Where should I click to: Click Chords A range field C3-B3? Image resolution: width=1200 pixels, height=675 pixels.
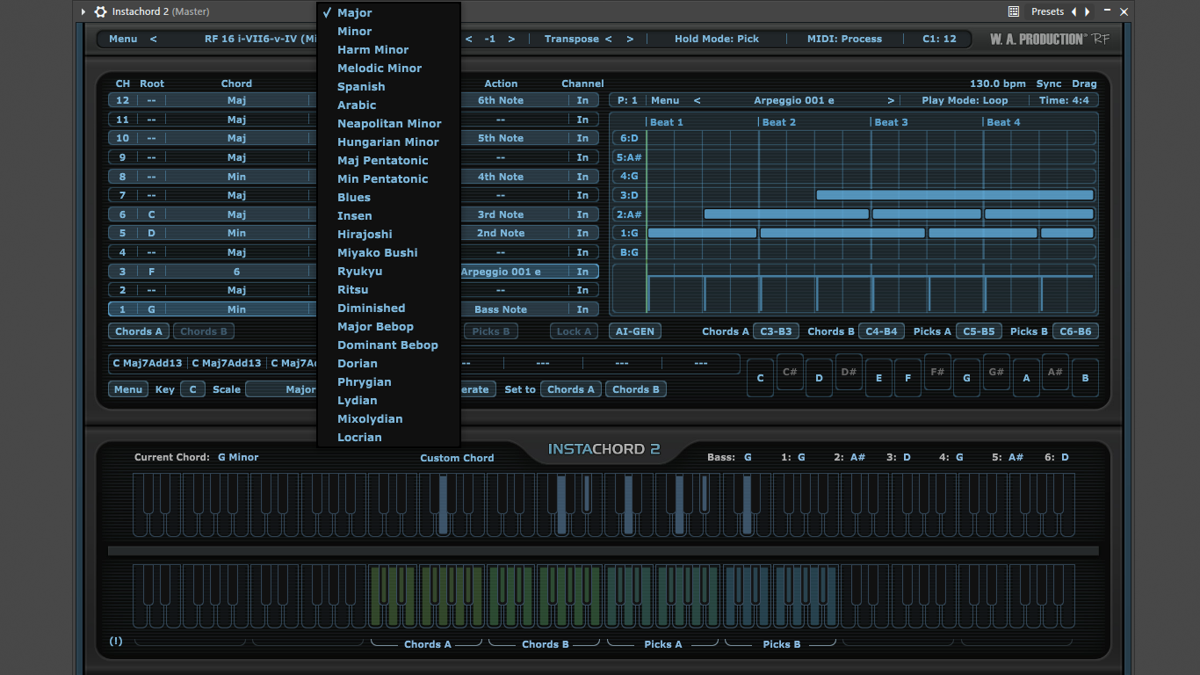click(776, 331)
